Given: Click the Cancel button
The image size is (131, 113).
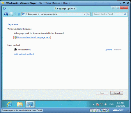Looking at the screenshot, I should (117, 93).
